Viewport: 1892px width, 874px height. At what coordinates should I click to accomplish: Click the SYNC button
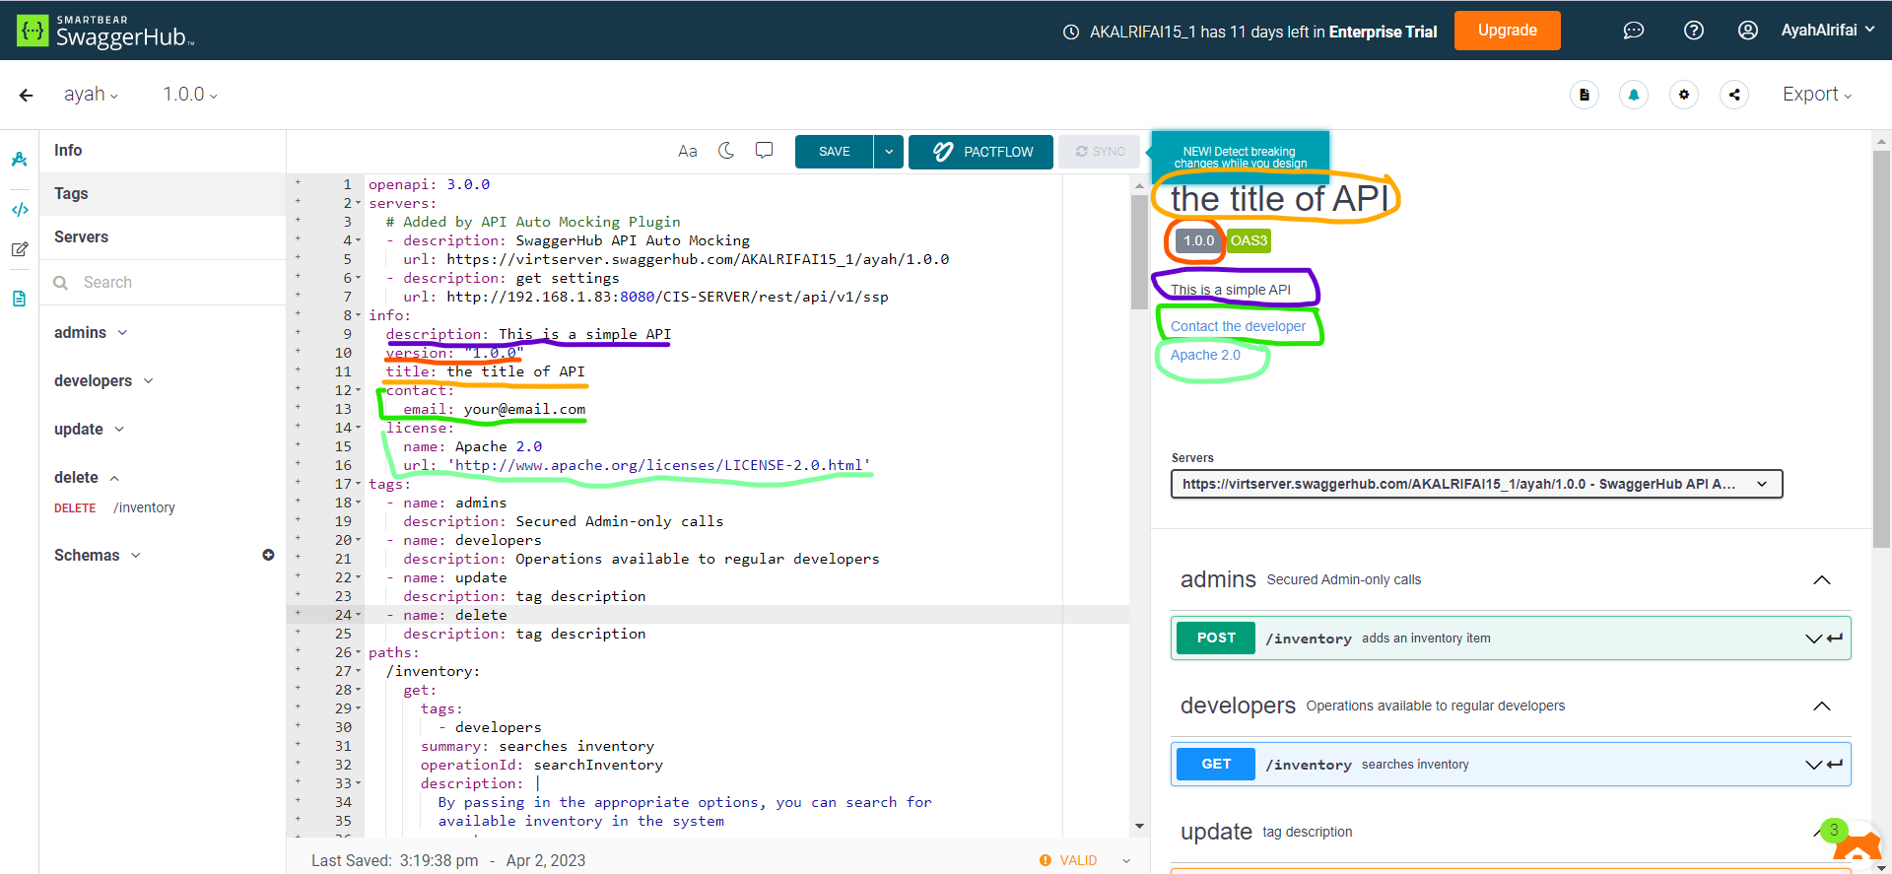1100,152
